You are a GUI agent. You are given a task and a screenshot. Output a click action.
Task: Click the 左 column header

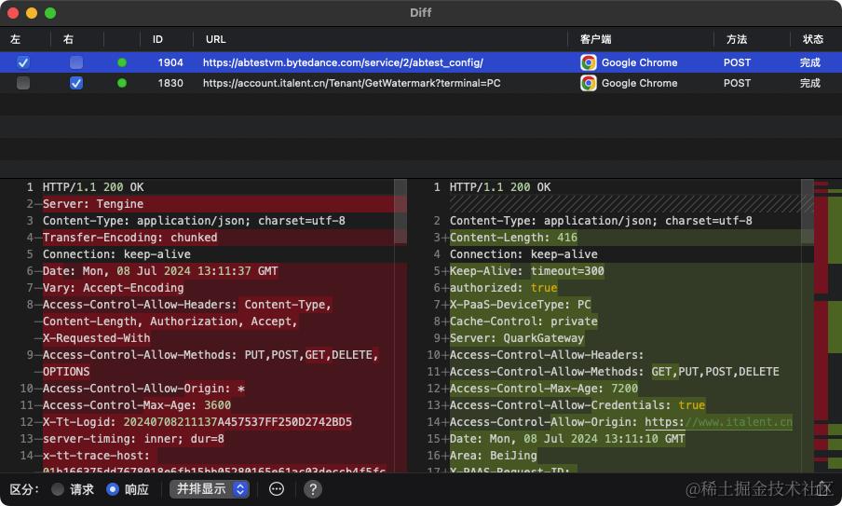[x=15, y=39]
